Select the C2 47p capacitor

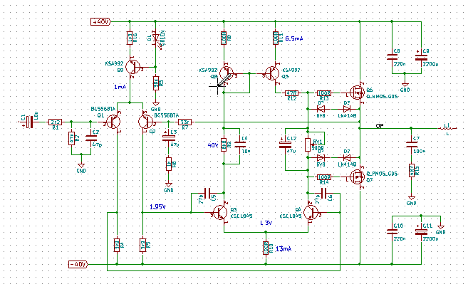pyautogui.click(x=91, y=138)
